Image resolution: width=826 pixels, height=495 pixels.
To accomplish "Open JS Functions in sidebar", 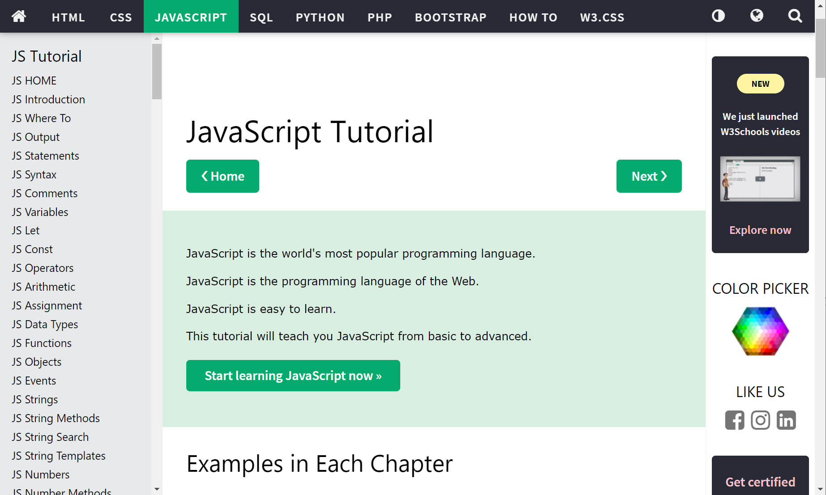I will point(42,343).
